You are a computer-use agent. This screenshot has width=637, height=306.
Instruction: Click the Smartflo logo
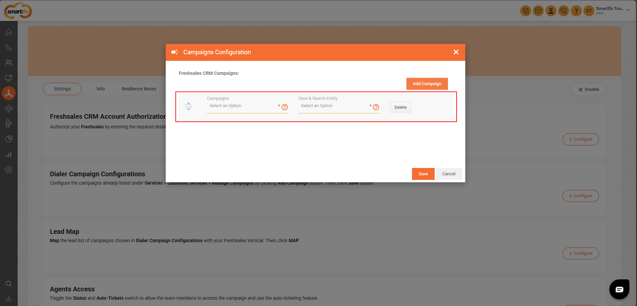coord(18,11)
